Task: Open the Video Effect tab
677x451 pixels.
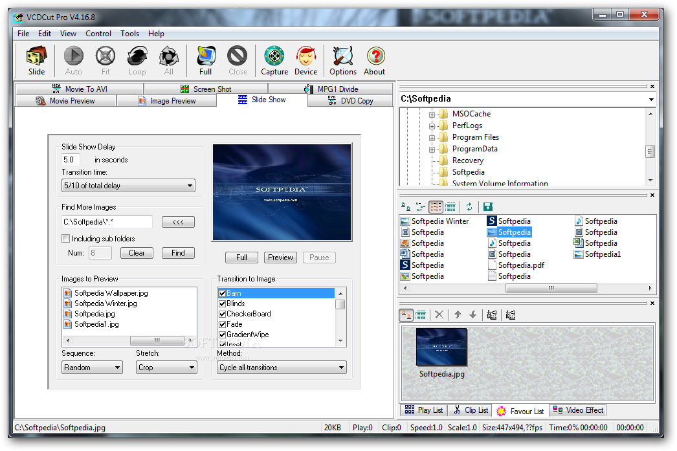Action: tap(578, 410)
